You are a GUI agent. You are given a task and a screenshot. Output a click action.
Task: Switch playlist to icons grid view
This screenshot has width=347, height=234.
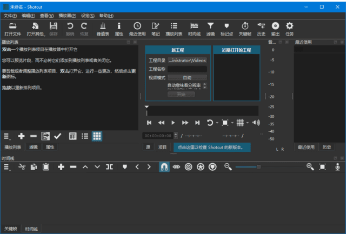97,136
